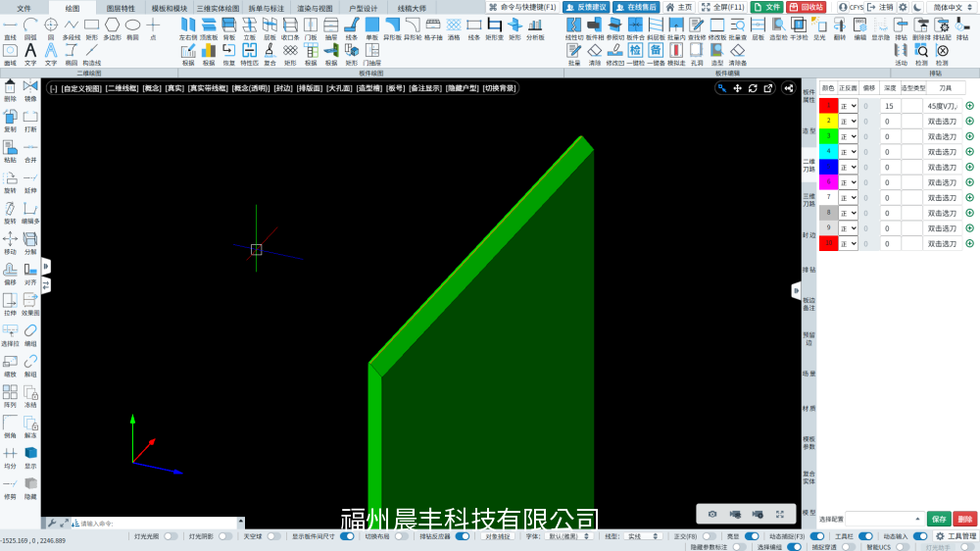980x551 pixels.
Task: Click the 移动 move tool in left sidebar
Action: click(x=10, y=243)
